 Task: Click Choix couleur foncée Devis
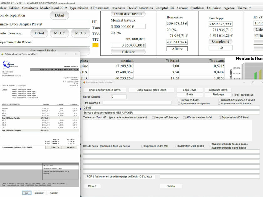[x=105, y=90]
